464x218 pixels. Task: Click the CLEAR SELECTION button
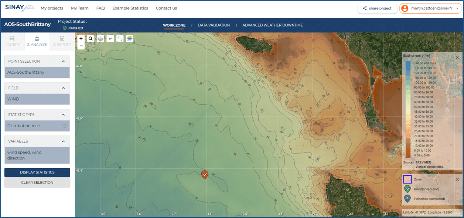pyautogui.click(x=37, y=182)
